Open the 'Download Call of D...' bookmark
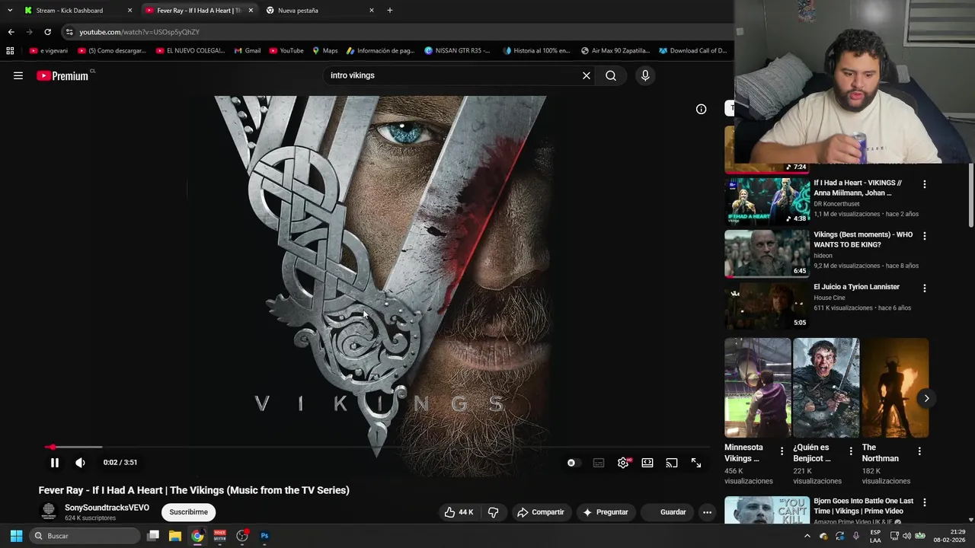Screen dimensions: 975x548 (x=693, y=51)
